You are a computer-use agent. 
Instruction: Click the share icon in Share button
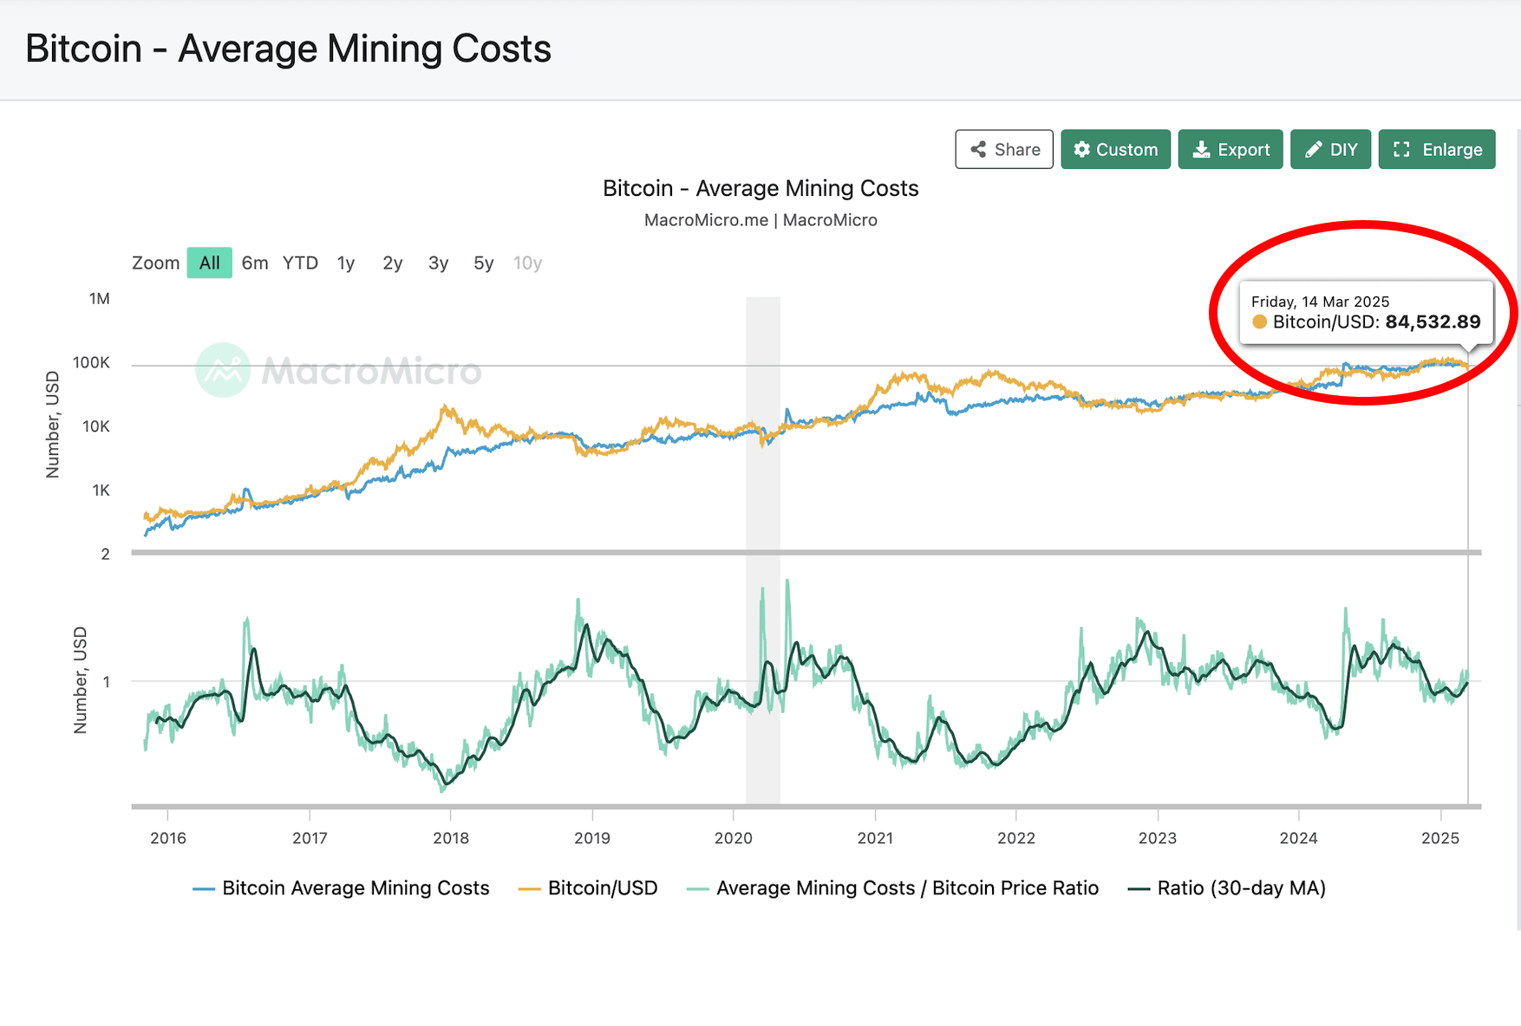click(978, 150)
